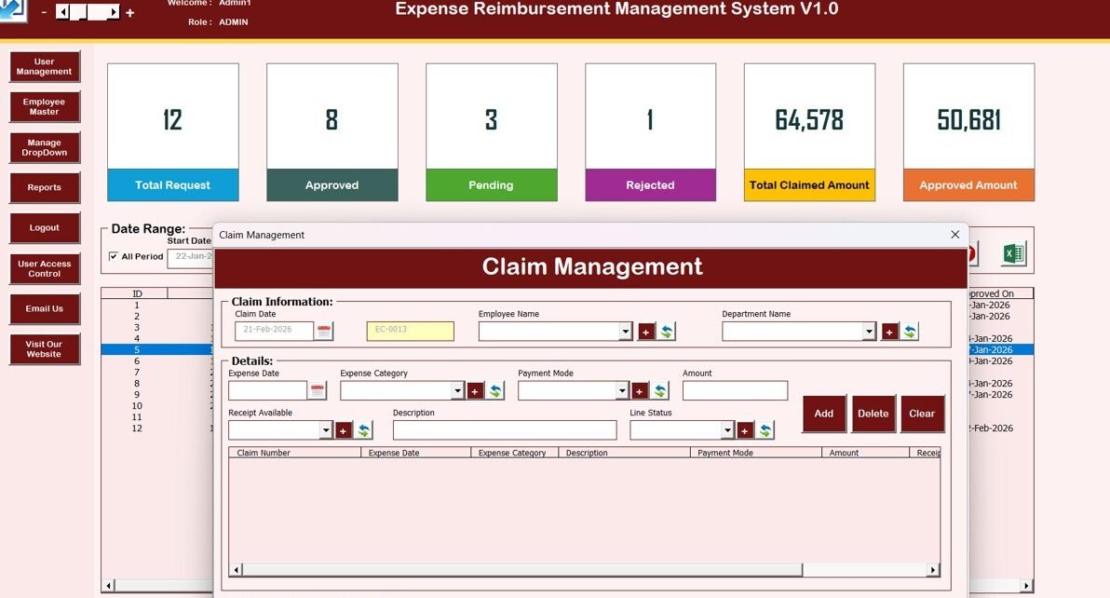
Task: Click the Clear button
Action: click(922, 414)
